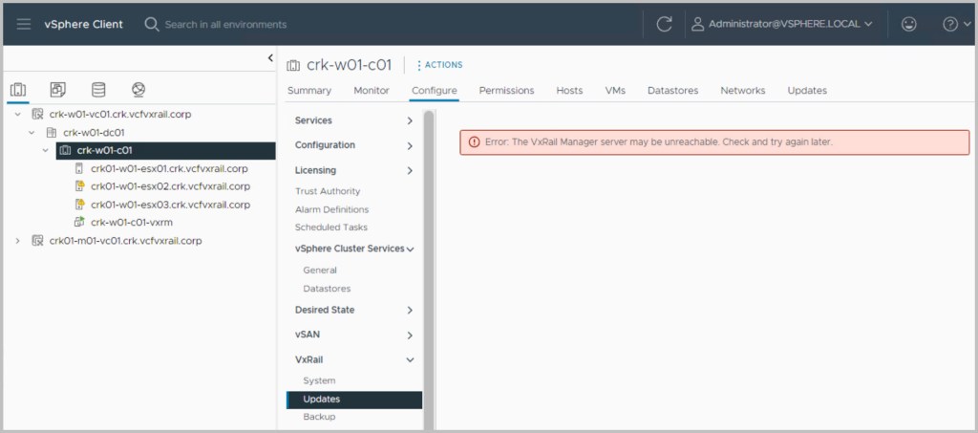Collapse crk-w01-vc01.crk.vcfvxrail.corp tree node
The width and height of the screenshot is (978, 433).
(x=17, y=115)
